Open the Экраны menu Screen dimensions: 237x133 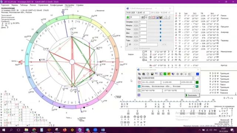(x=15, y=5)
